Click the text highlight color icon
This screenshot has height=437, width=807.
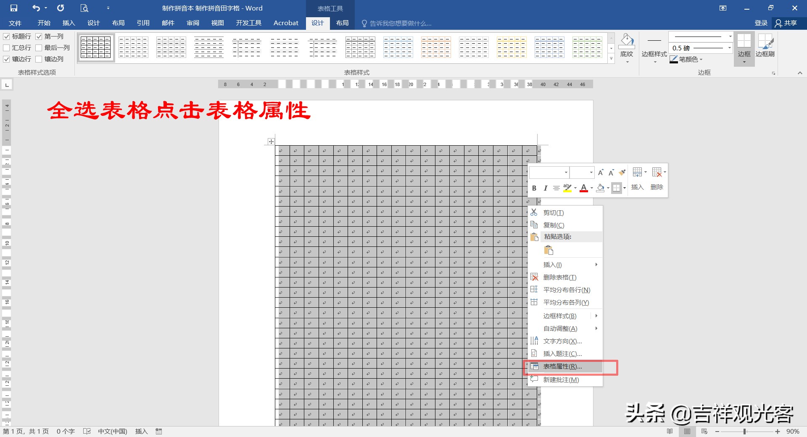point(567,188)
